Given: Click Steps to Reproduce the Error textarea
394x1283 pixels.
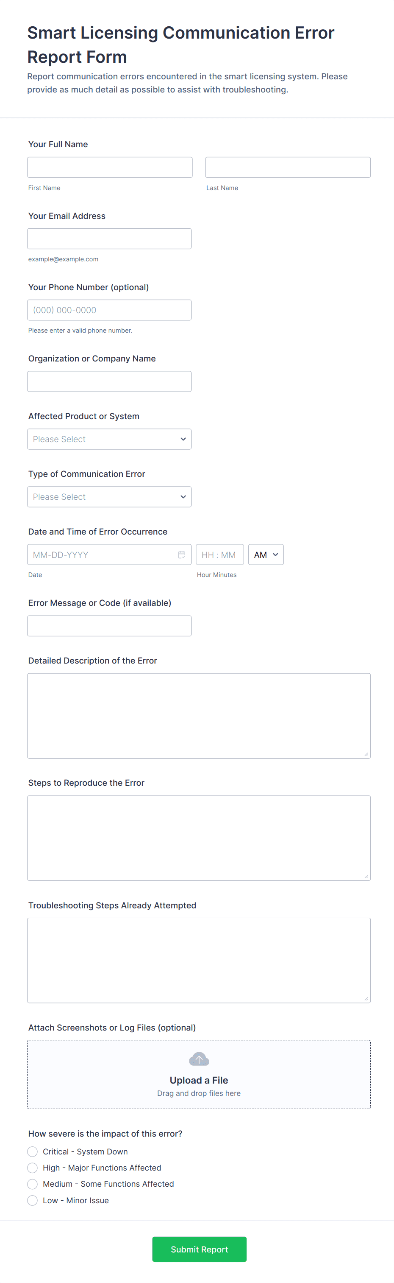Looking at the screenshot, I should 199,838.
